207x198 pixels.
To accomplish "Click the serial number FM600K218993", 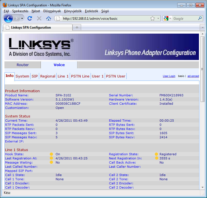I will [171, 95].
